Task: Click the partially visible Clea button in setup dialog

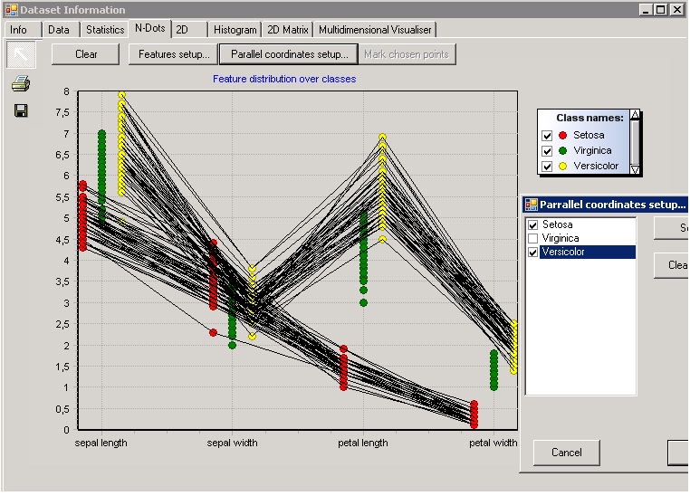Action: point(671,265)
